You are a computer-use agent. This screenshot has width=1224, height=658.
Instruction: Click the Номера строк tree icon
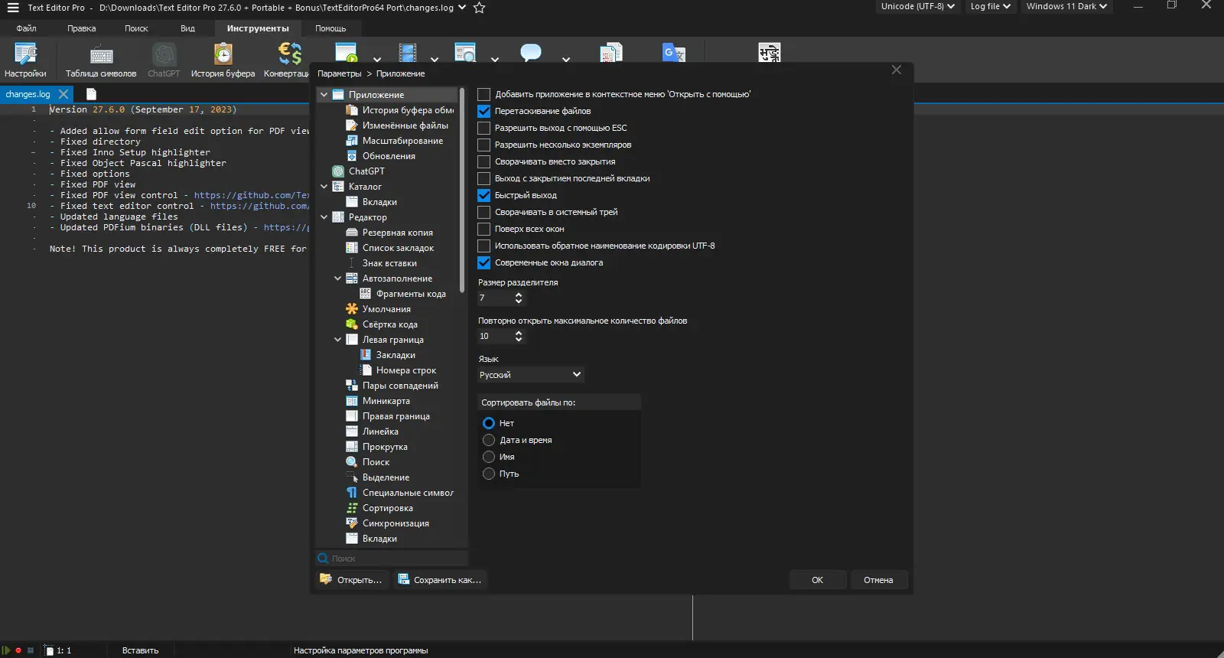[366, 370]
